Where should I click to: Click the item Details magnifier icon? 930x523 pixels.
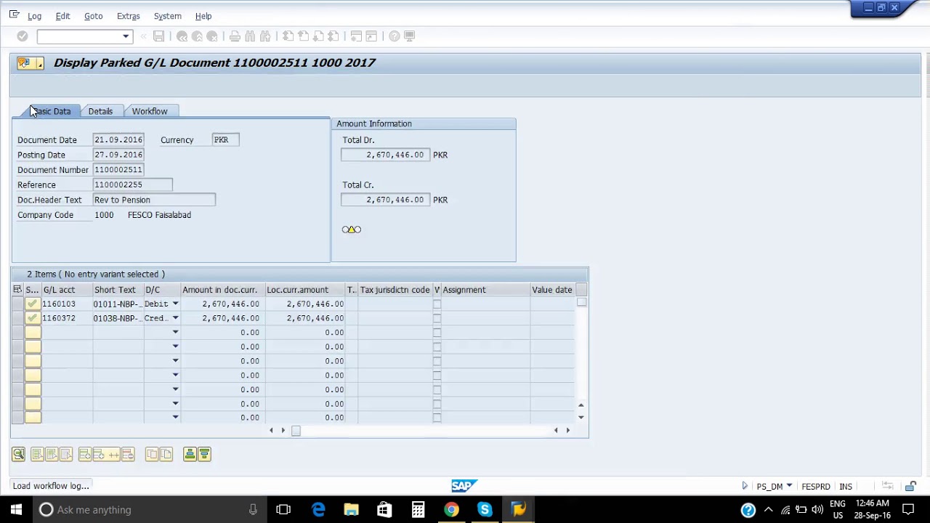click(18, 454)
